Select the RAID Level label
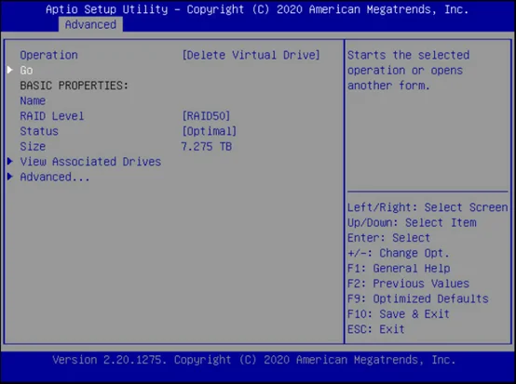The height and width of the screenshot is (384, 516). (x=52, y=116)
